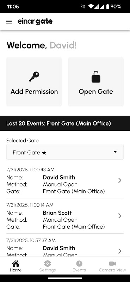Open Events via the clock icon
Viewport: 130px width, 282px height.
pyautogui.click(x=79, y=263)
